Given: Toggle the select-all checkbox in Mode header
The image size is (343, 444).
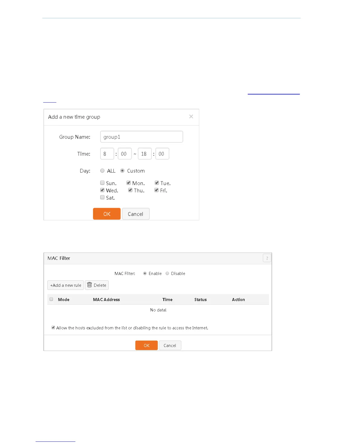Looking at the screenshot, I should tap(51, 299).
